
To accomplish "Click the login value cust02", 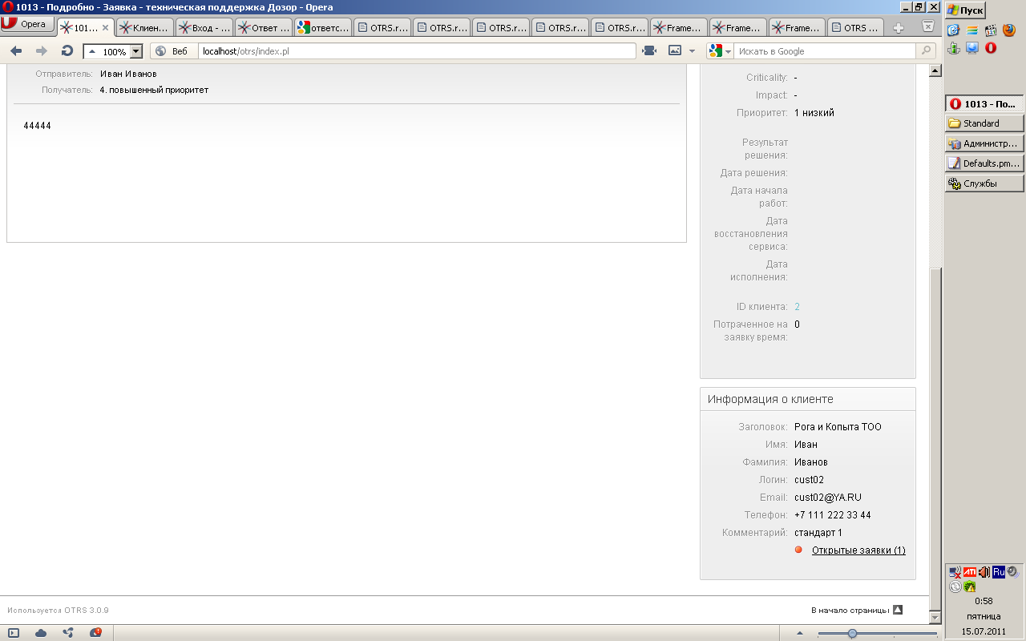I will [x=809, y=480].
